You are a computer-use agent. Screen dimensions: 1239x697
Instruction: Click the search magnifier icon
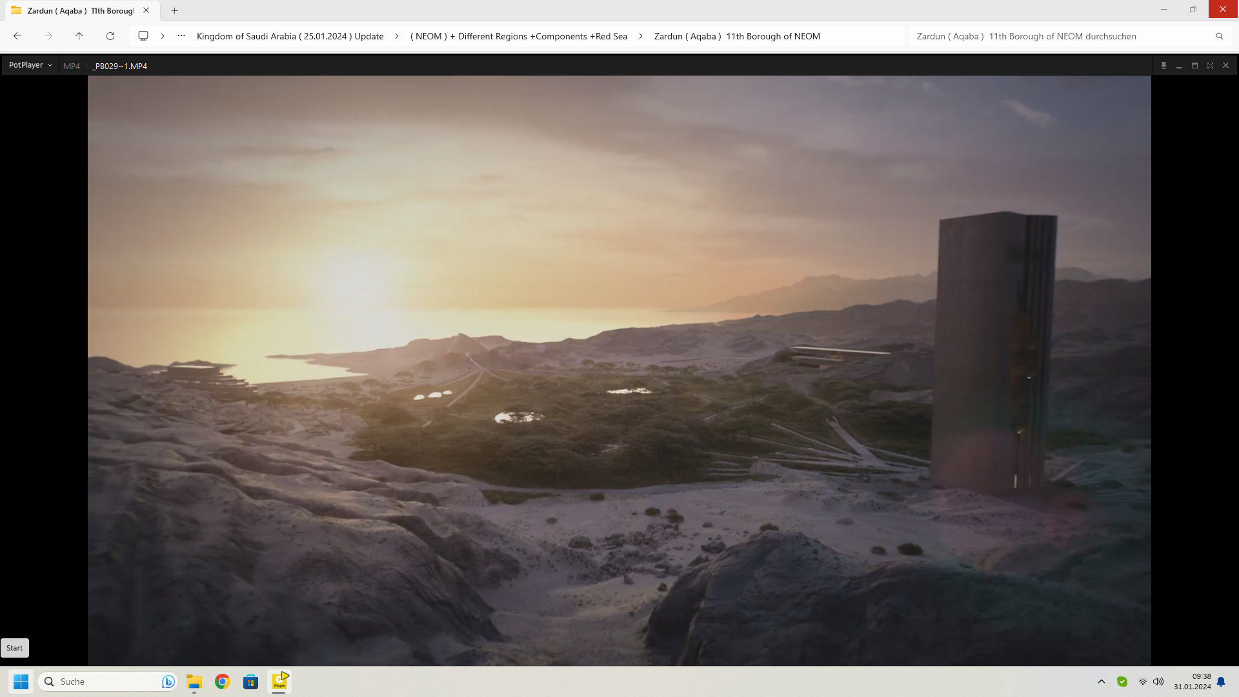point(1220,36)
